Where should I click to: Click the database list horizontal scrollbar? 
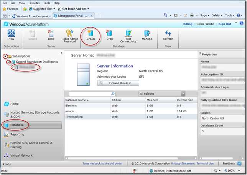point(123,158)
